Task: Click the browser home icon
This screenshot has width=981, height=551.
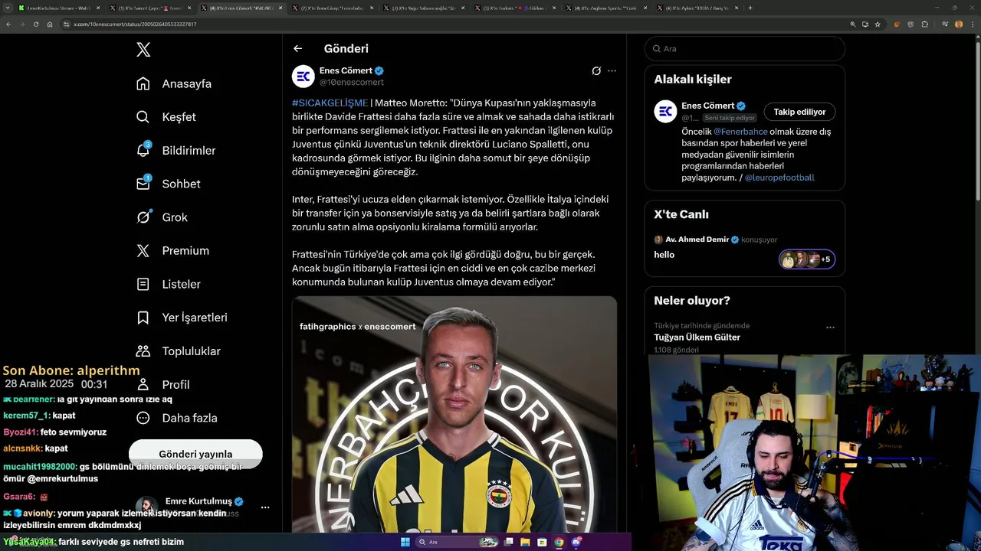Action: 50,24
